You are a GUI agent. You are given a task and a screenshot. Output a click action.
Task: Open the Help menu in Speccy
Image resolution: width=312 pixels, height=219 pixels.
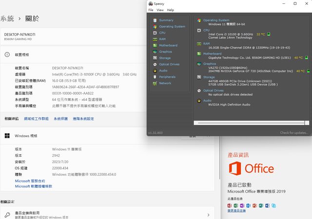click(170, 10)
